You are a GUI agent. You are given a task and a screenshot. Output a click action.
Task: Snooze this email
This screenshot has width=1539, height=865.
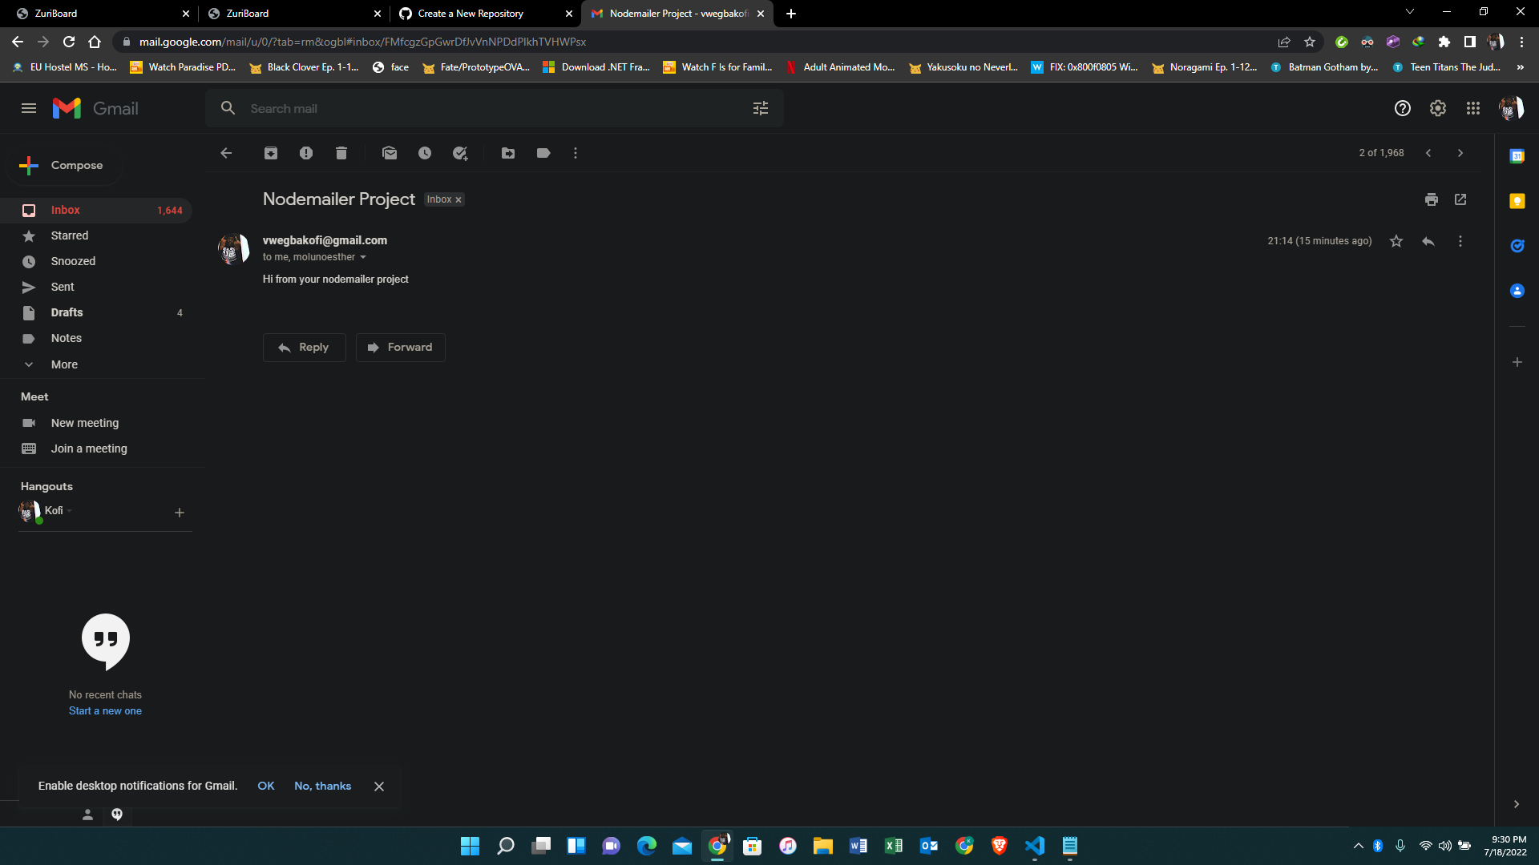(x=425, y=153)
